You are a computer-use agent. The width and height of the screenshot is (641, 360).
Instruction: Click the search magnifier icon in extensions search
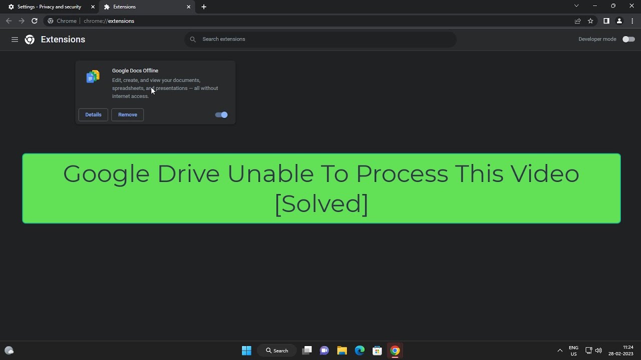(x=193, y=39)
